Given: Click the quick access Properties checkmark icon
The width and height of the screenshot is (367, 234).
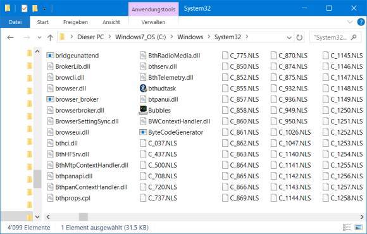Looking at the screenshot, I should (x=24, y=9).
